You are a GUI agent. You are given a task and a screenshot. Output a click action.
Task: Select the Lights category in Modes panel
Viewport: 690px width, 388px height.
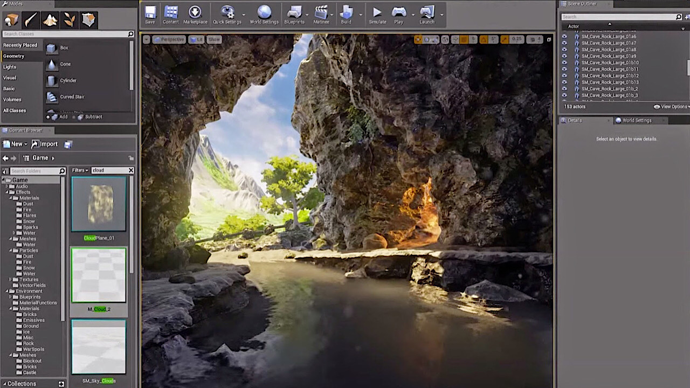[x=10, y=67]
